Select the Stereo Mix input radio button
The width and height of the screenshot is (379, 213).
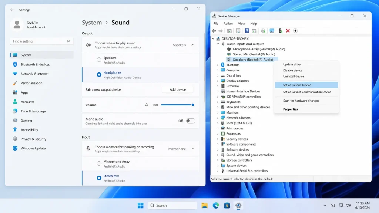(x=99, y=178)
